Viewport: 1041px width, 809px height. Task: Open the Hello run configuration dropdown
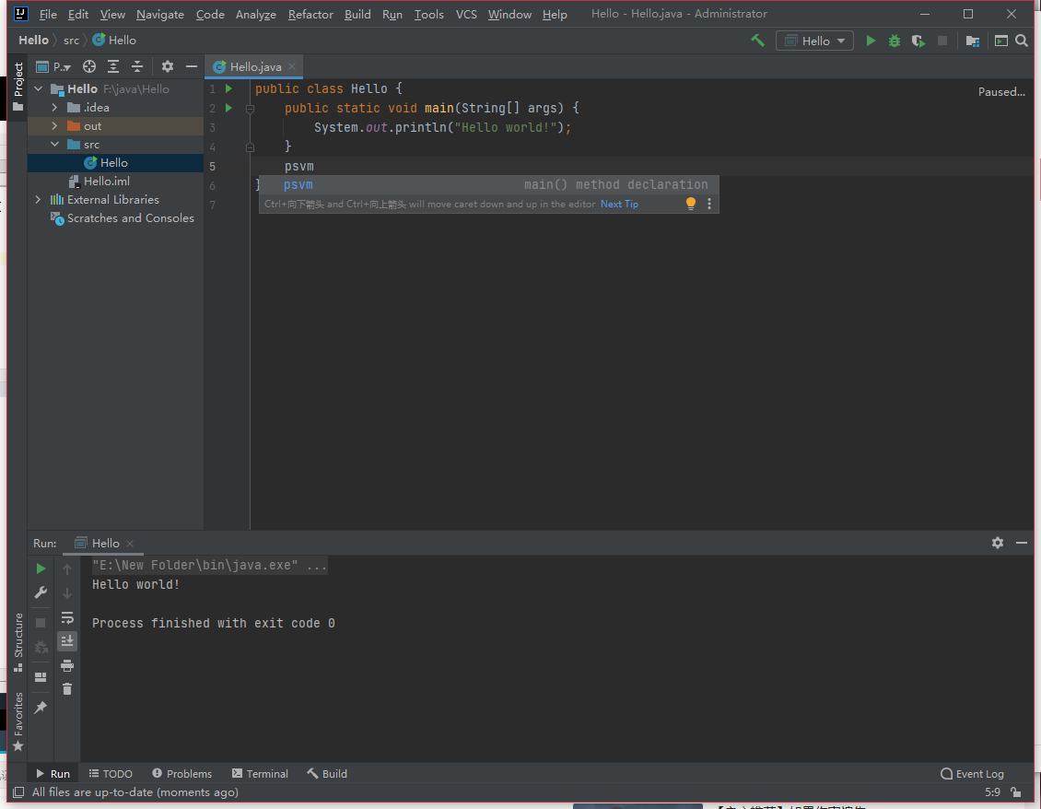(815, 41)
